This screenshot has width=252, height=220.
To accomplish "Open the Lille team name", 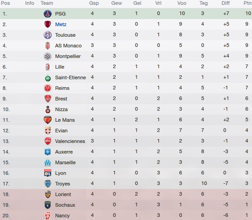I will click(60, 67).
